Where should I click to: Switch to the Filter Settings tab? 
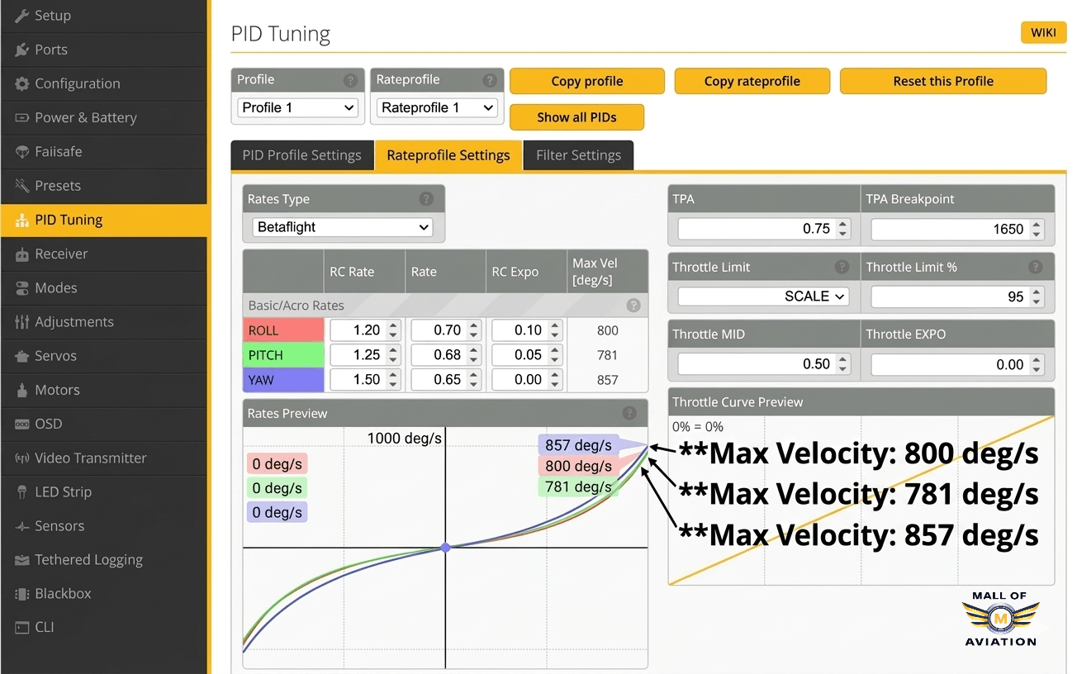(x=578, y=155)
